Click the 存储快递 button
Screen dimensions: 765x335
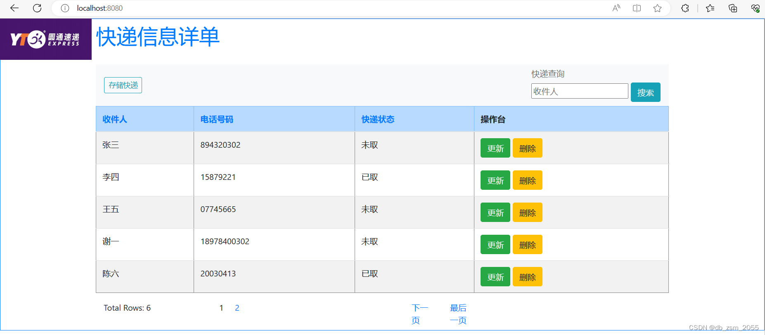(x=123, y=85)
